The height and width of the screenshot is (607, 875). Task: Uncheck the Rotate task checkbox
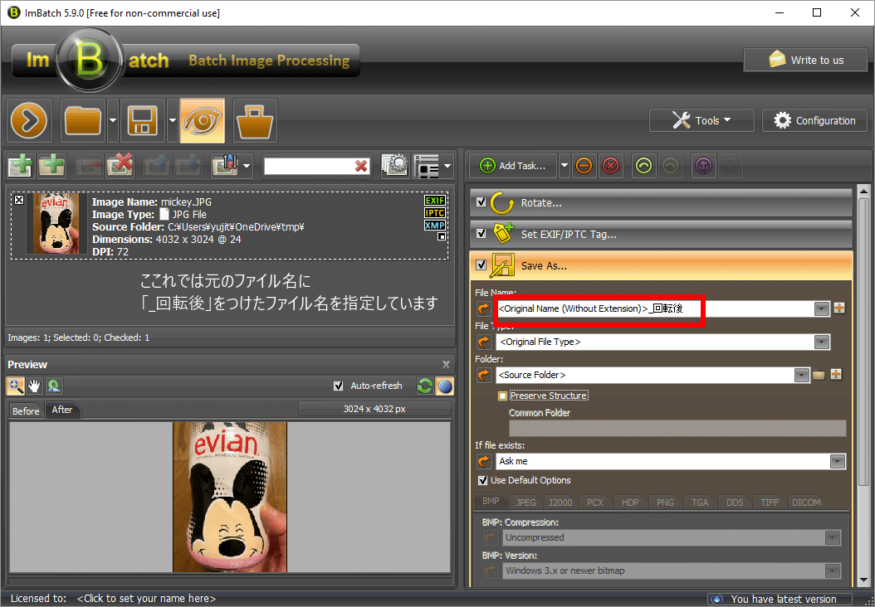[481, 202]
